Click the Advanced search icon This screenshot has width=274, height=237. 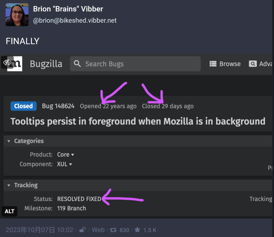(253, 64)
